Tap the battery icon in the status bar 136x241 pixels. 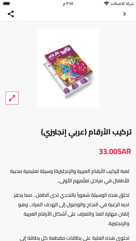click(6, 3)
